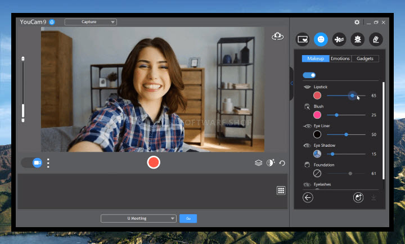Click the layers icon below the preview

click(x=258, y=163)
